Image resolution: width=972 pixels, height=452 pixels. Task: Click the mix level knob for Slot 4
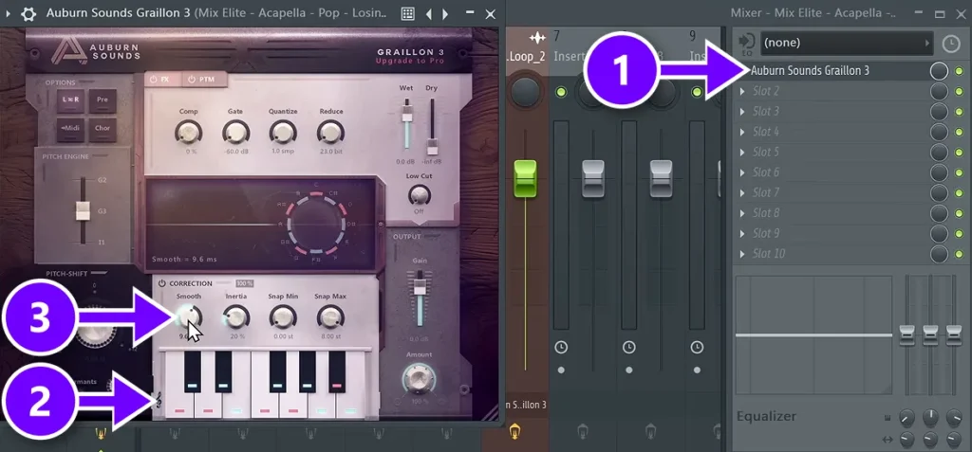[x=939, y=132]
